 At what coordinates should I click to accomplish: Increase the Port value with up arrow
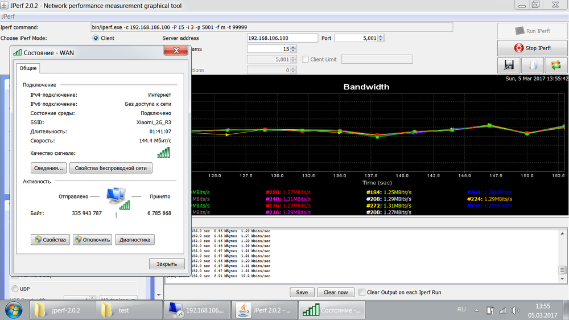click(381, 36)
